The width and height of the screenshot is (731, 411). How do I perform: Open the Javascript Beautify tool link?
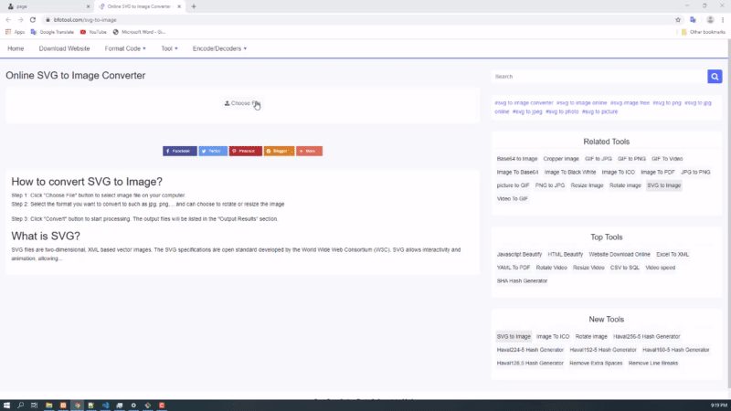point(519,254)
